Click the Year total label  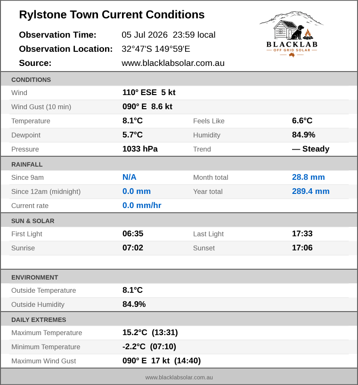(208, 192)
